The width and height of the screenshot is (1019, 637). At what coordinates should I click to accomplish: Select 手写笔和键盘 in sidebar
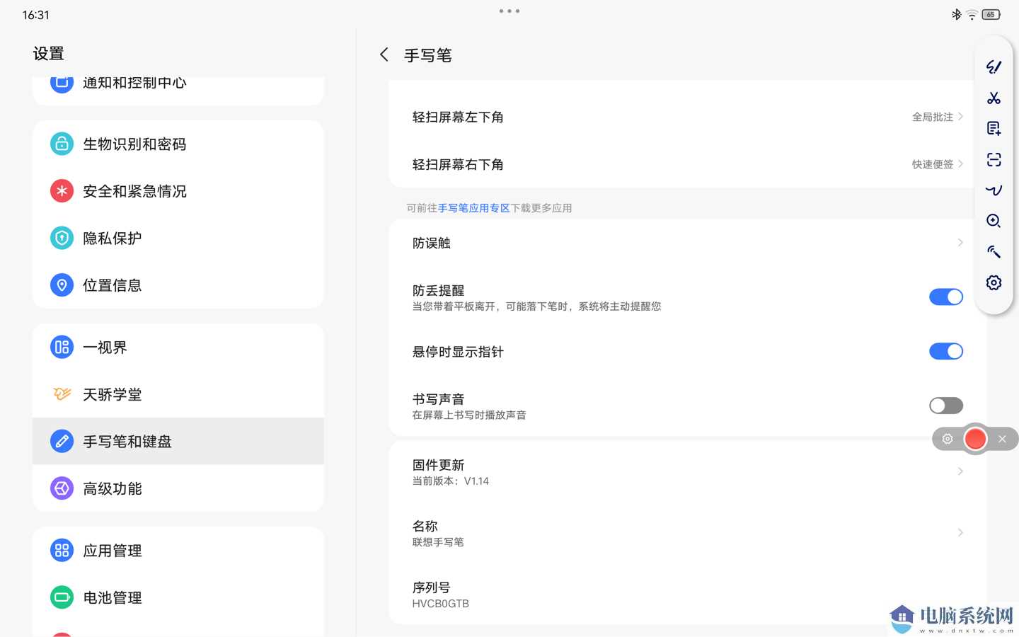tap(178, 441)
